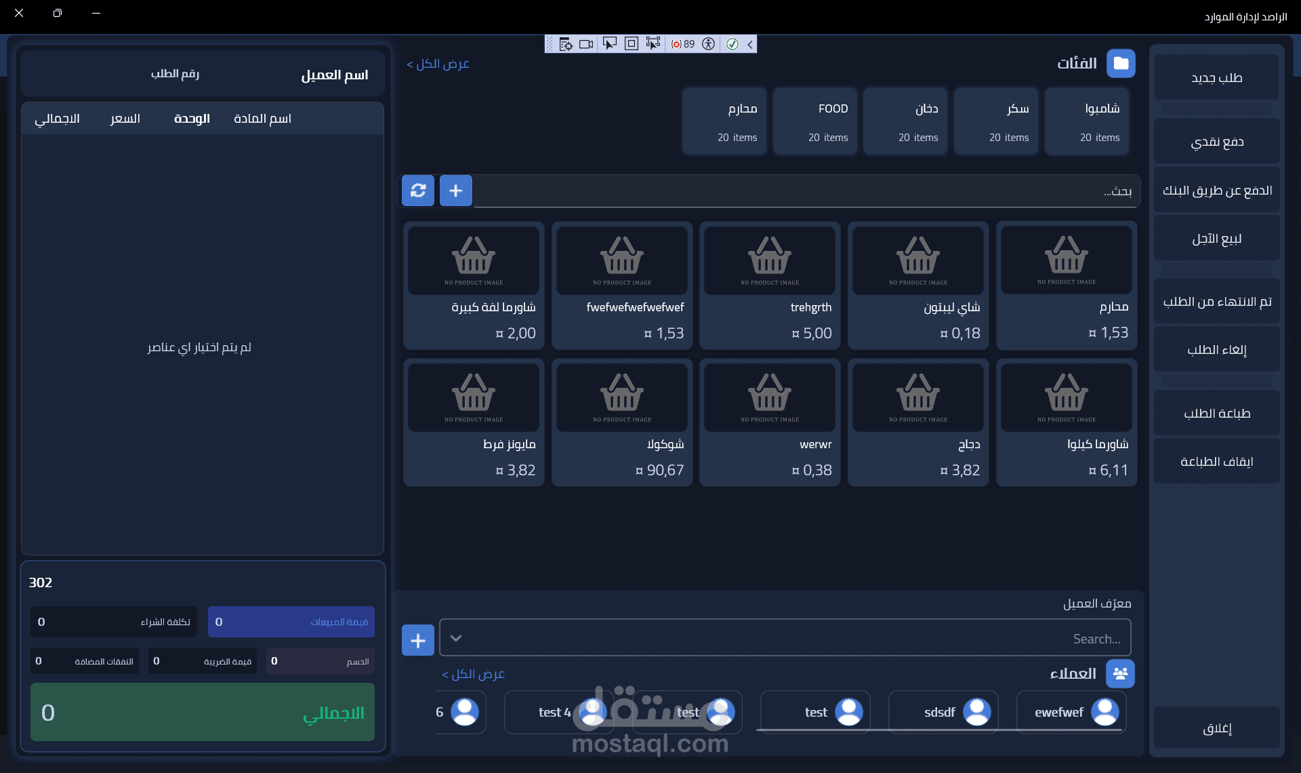This screenshot has width=1301, height=773.
Task: Click the camera icon in debug toolbar
Action: pos(586,44)
